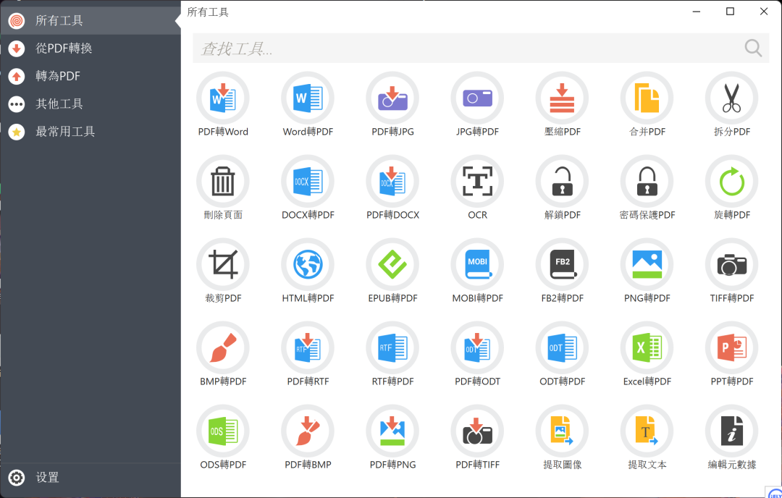
Task: Select the 密碼保護PDF lock tool
Action: point(647,182)
